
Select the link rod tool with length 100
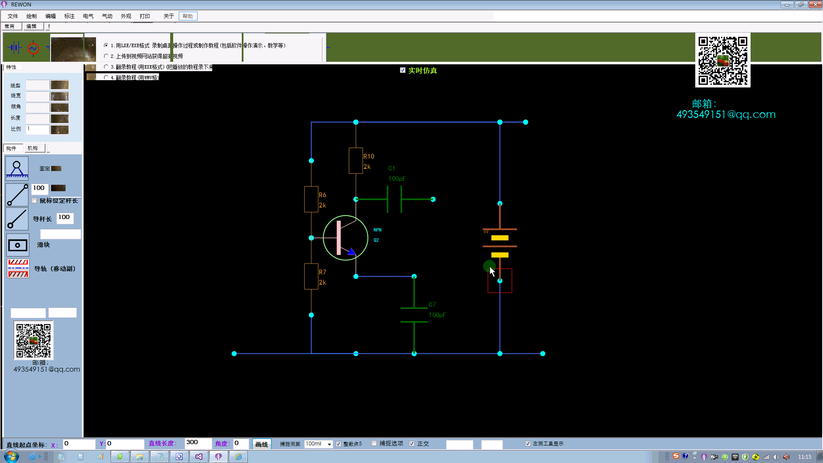click(x=17, y=195)
